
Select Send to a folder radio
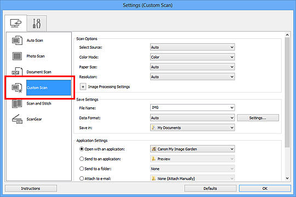tap(82, 169)
